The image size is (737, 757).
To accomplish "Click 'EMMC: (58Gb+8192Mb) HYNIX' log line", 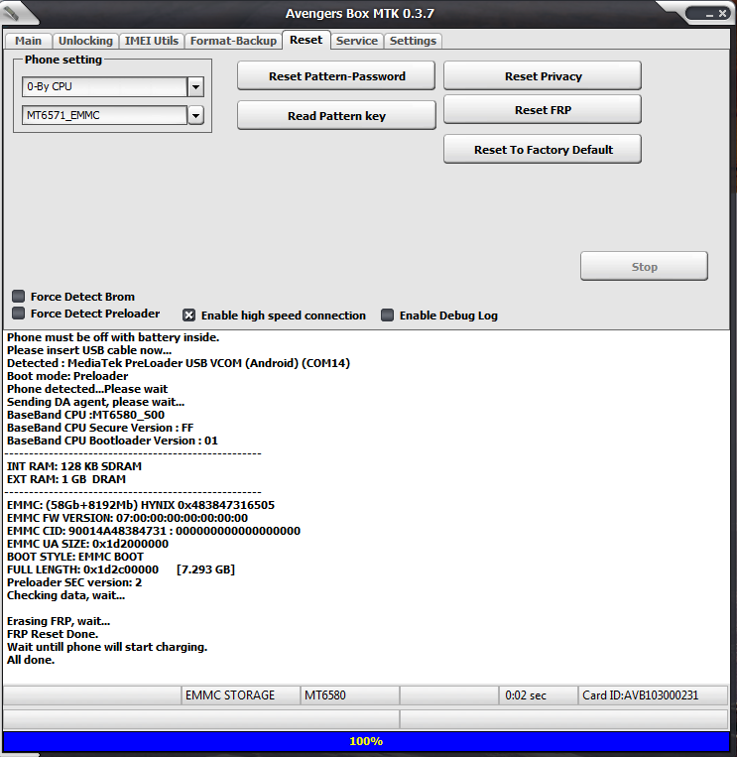I will (x=141, y=505).
